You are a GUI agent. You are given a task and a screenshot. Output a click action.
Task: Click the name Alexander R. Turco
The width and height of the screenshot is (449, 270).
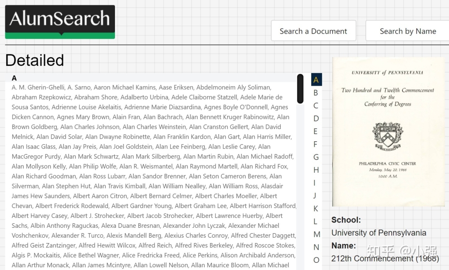[77, 235]
